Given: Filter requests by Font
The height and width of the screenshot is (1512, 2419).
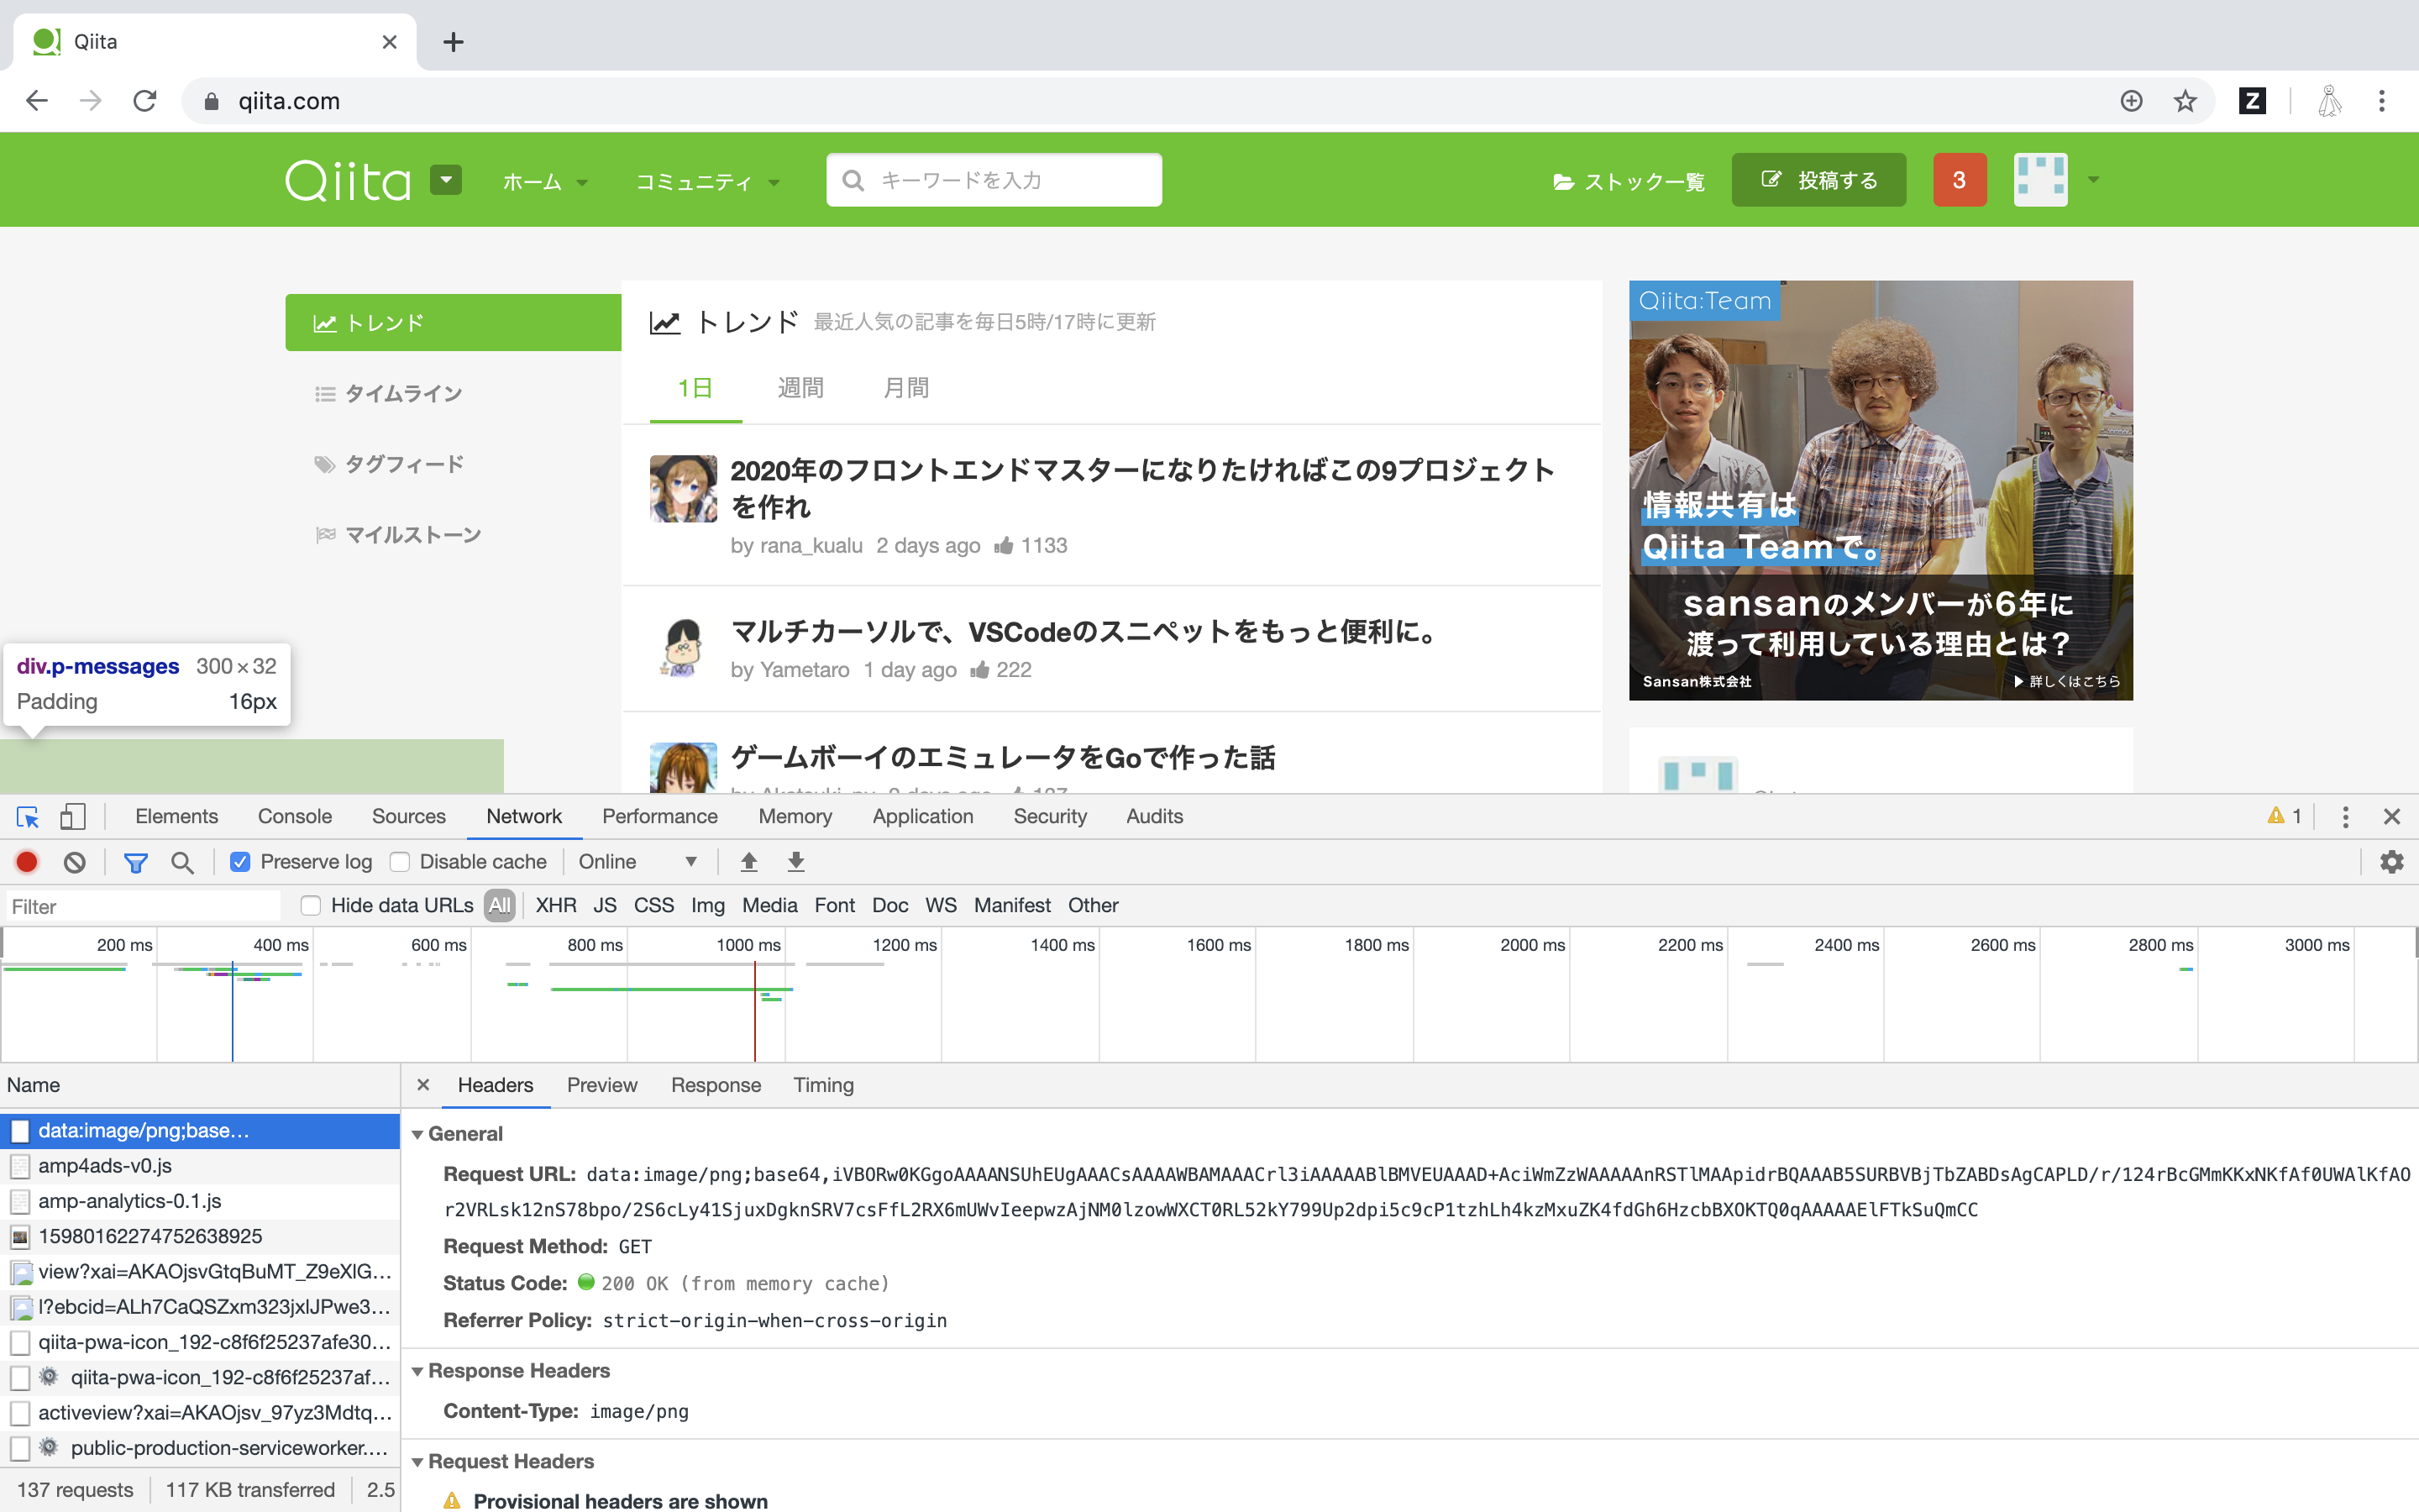Looking at the screenshot, I should (x=835, y=905).
